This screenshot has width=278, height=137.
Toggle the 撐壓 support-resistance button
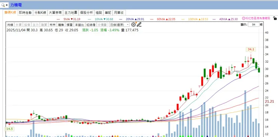69,25
